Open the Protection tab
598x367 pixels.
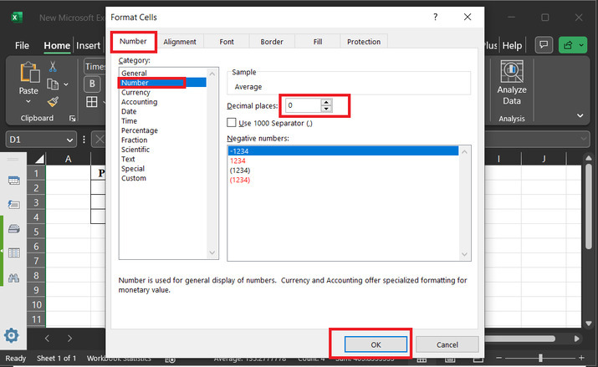pyautogui.click(x=364, y=42)
